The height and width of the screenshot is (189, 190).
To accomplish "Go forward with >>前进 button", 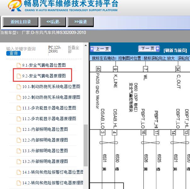I will pyautogui.click(x=81, y=22).
